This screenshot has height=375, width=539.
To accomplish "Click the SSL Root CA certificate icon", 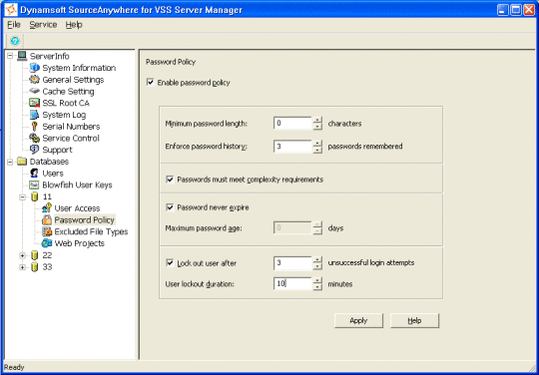I will [34, 103].
